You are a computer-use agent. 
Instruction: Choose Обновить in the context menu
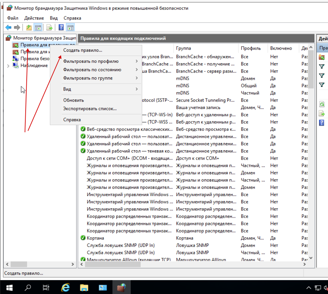(96, 100)
